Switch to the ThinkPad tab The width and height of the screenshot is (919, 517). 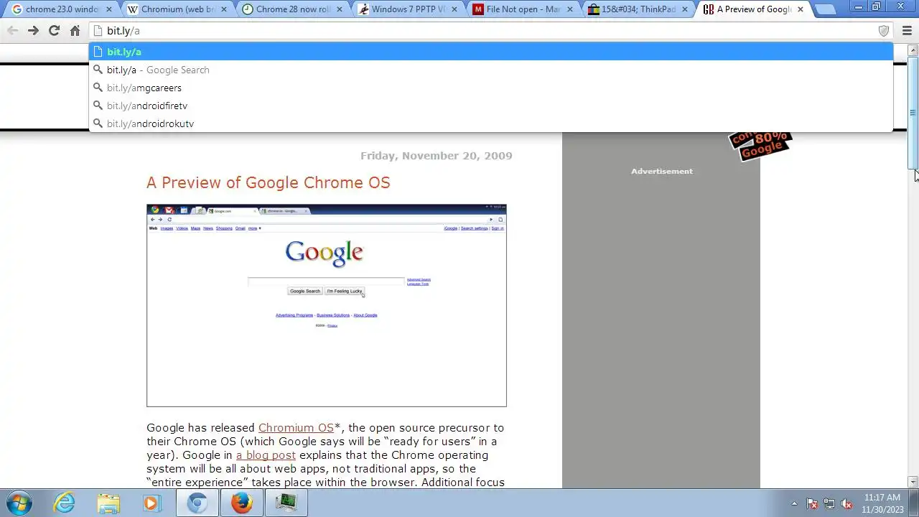(636, 9)
